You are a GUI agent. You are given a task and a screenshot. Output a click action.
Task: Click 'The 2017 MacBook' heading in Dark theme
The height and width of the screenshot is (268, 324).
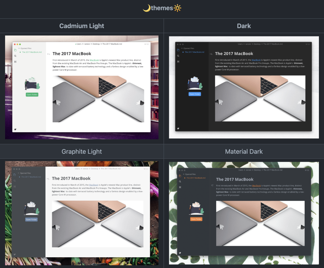coord(234,54)
